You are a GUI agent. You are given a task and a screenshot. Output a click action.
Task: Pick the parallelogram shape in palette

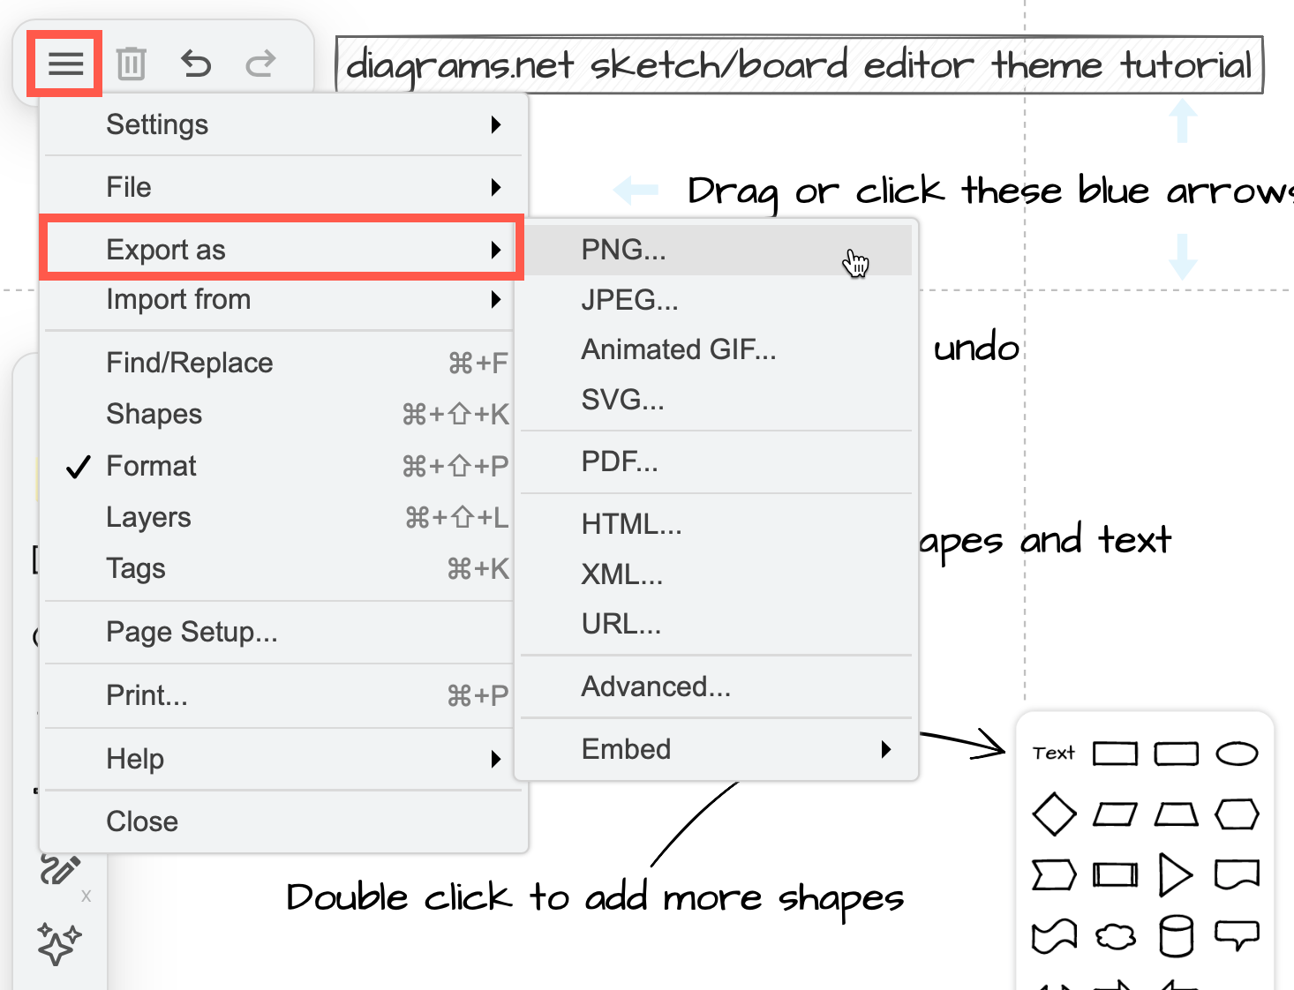1115,814
